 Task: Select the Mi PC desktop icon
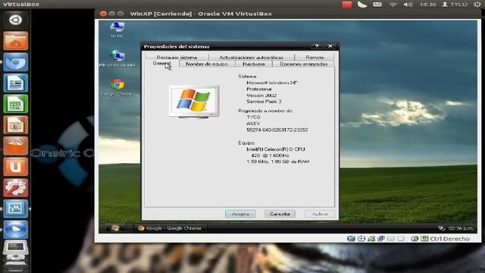click(x=117, y=30)
